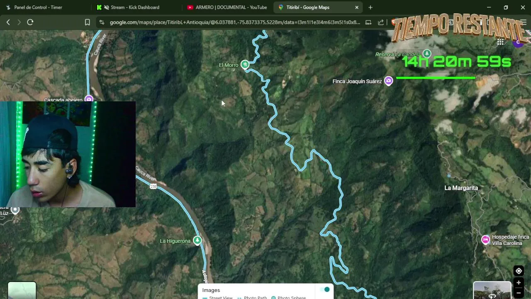
Task: Click Finca Joaquín Suárez photo marker
Action: [388, 81]
